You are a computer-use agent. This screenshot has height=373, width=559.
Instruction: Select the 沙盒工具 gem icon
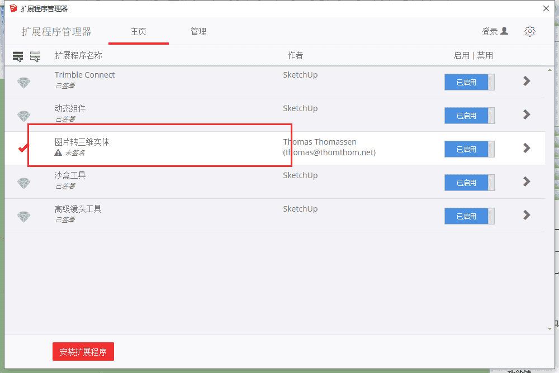23,183
